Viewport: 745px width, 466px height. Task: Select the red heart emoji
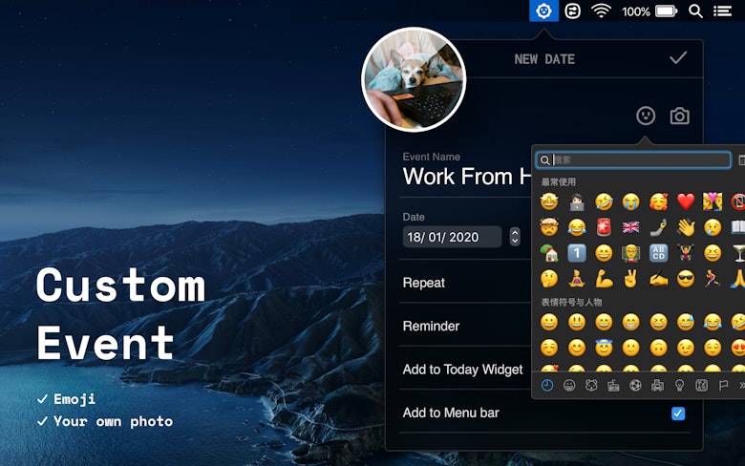click(x=686, y=201)
